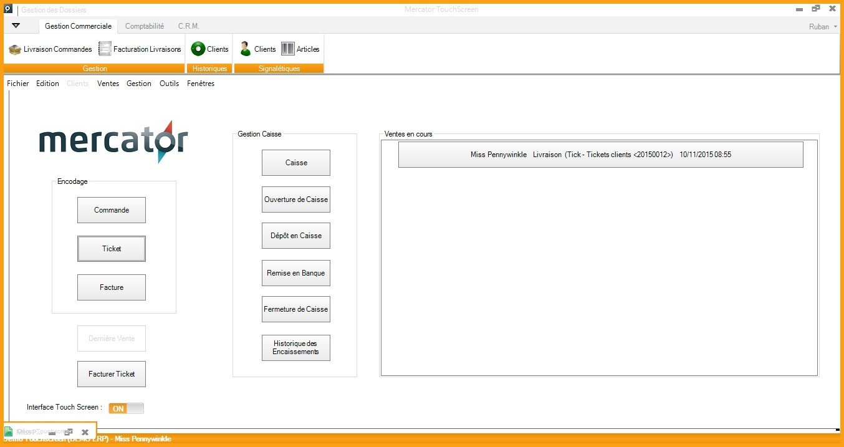
Task: Select the Miss Pennywinkle Livraison sale entry
Action: (x=600, y=155)
